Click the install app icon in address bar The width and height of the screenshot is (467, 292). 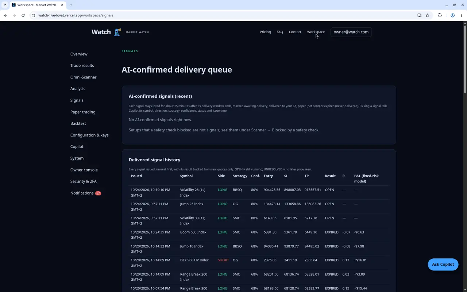point(420,15)
